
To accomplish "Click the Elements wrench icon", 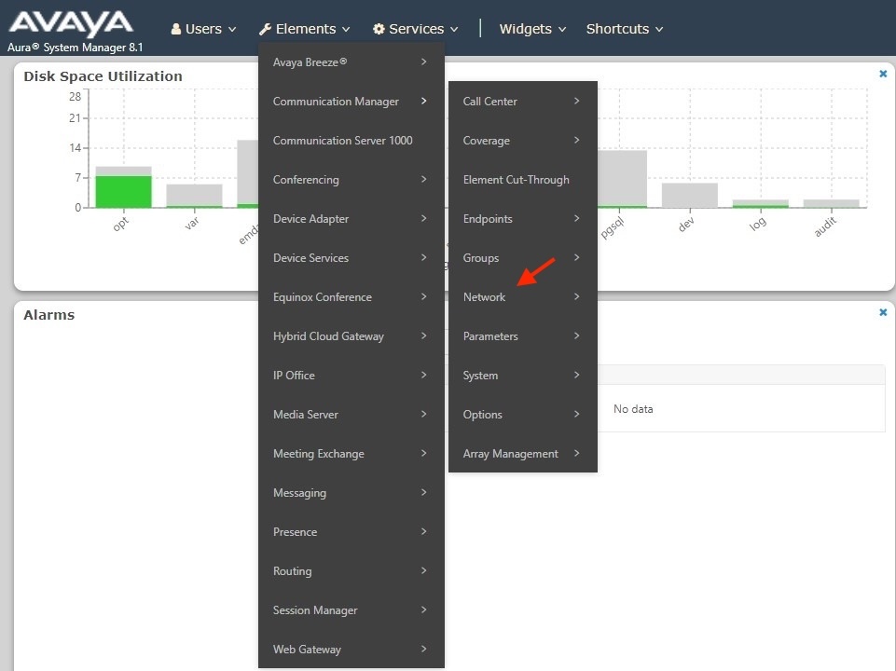I will pos(265,29).
